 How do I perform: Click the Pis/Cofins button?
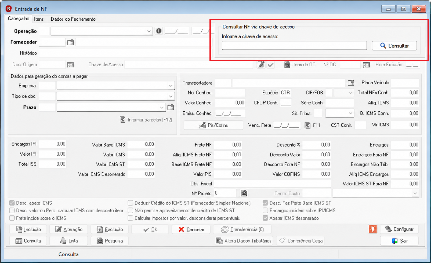click(213, 125)
